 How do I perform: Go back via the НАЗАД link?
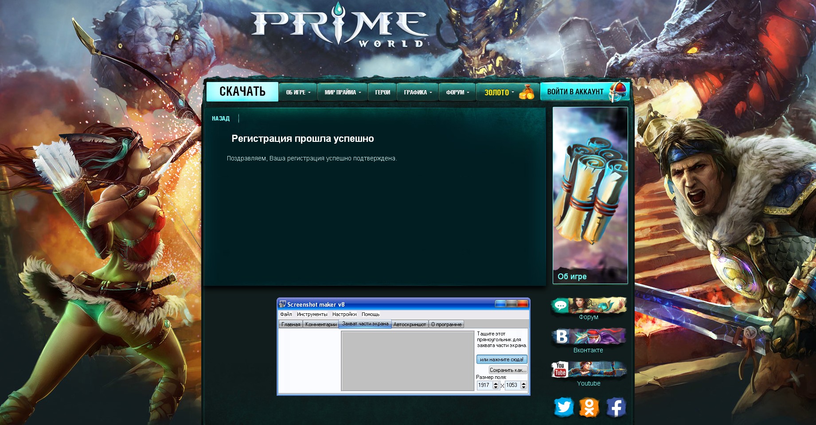point(221,119)
